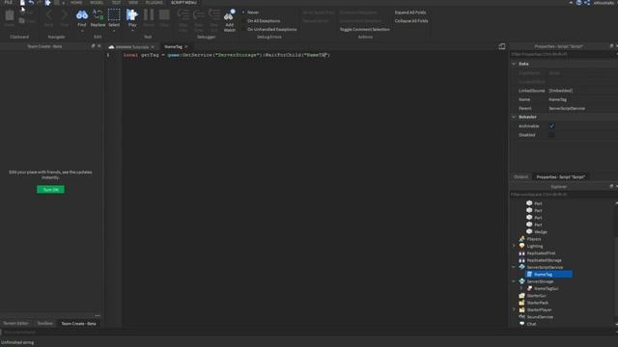The width and height of the screenshot is (618, 347).
Task: Click the Stop button in Test group
Action: [x=164, y=18]
